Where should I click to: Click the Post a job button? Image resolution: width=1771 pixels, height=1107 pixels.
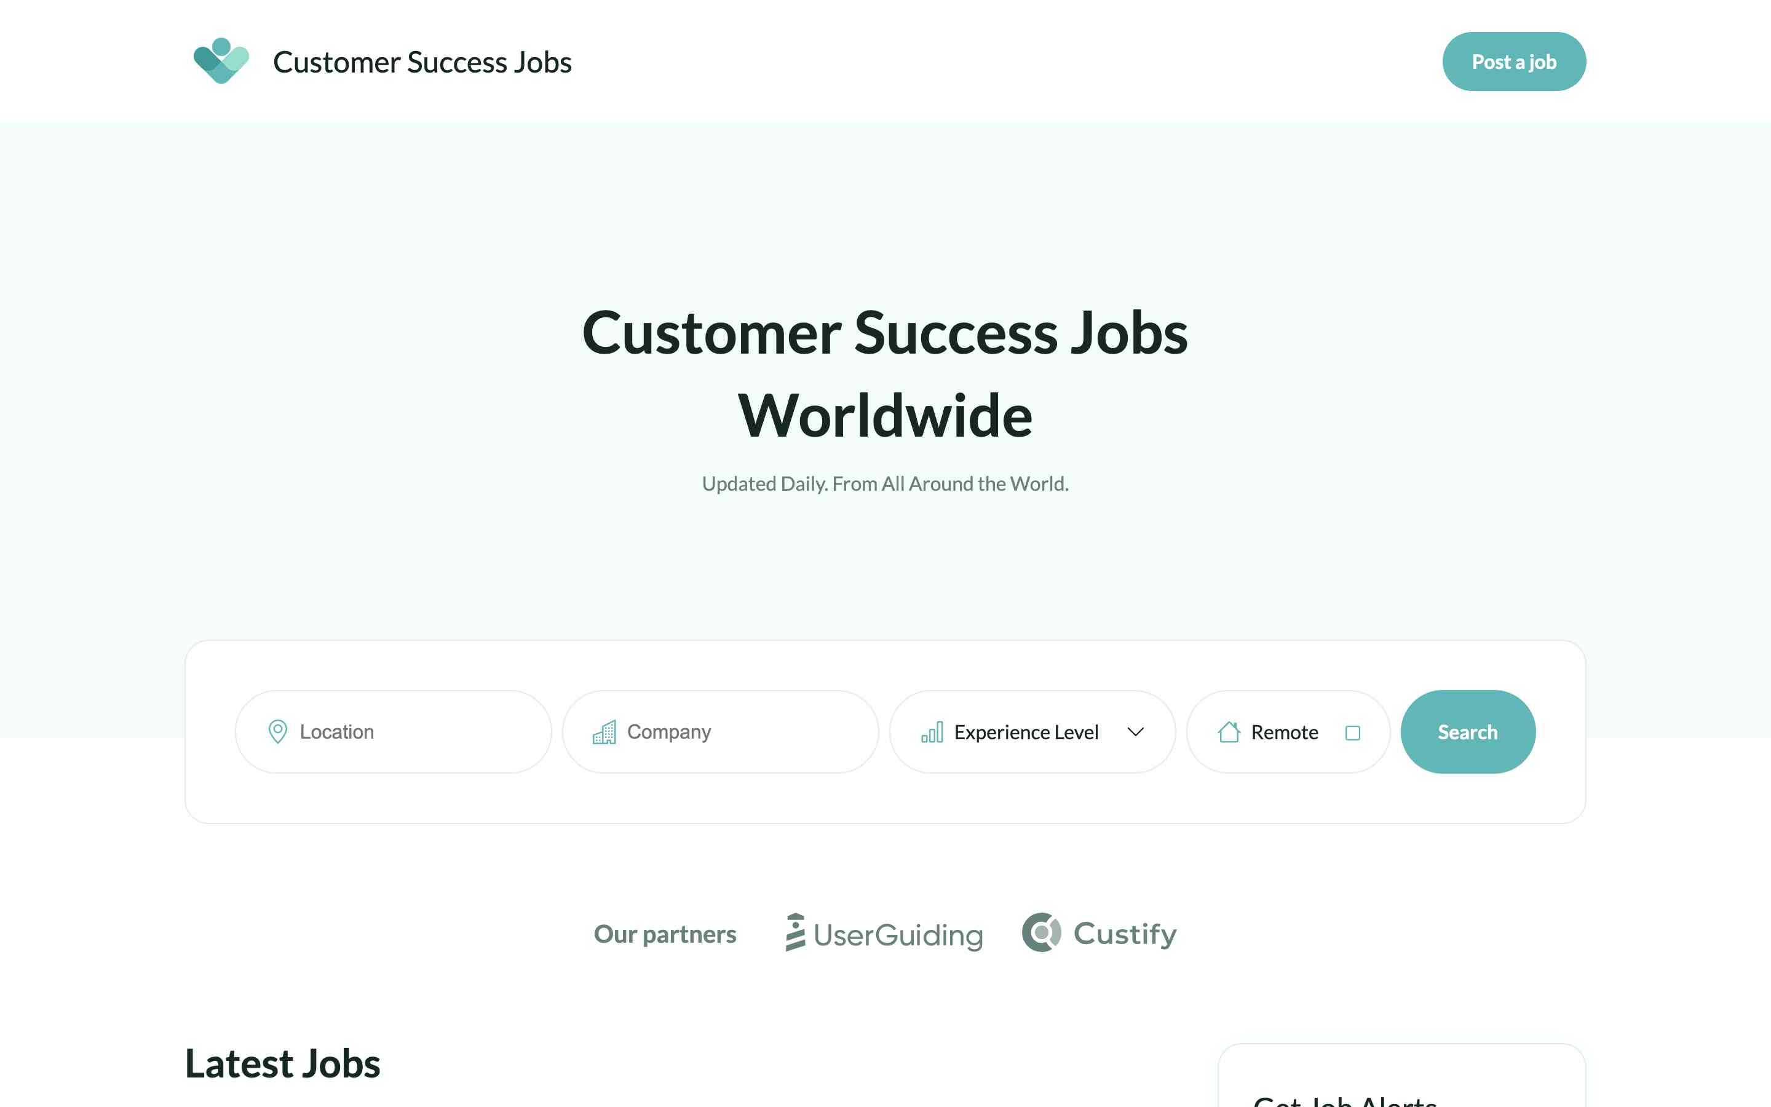pyautogui.click(x=1513, y=61)
